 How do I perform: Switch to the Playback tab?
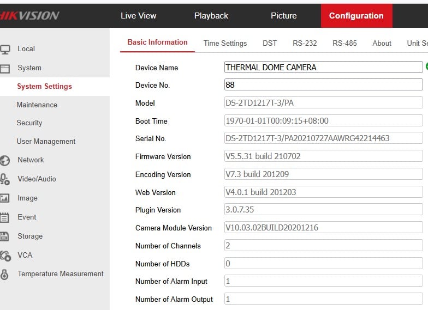[211, 15]
